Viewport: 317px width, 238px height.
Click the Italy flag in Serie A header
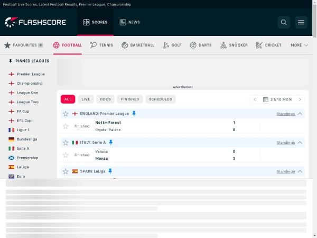pyautogui.click(x=75, y=142)
